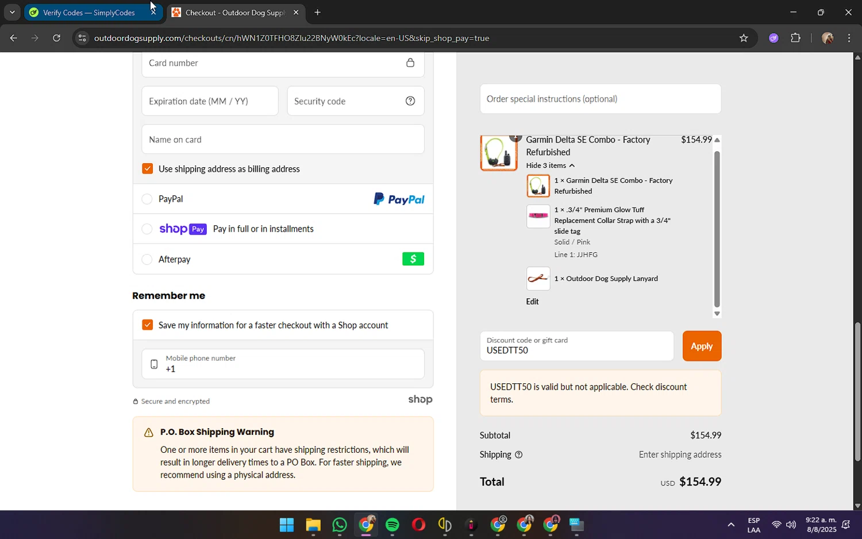Expand the tab search dropdown arrow
862x539 pixels.
[12, 12]
